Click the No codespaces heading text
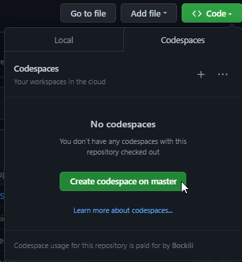Image resolution: width=242 pixels, height=262 pixels. (x=123, y=124)
